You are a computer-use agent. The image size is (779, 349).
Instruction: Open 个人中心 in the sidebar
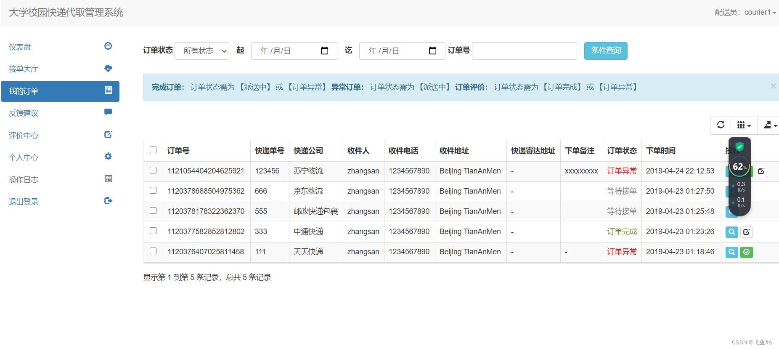(x=60, y=157)
